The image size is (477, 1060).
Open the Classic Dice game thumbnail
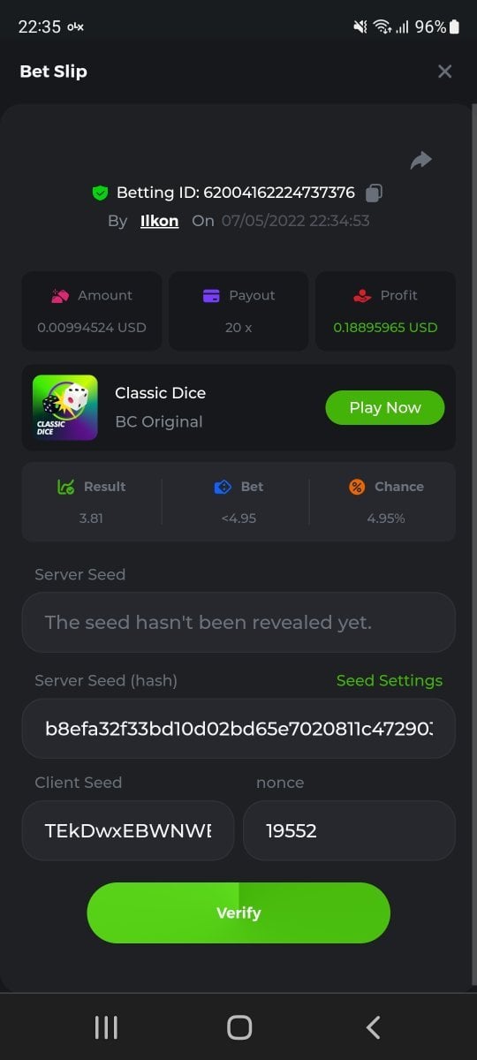click(x=65, y=407)
